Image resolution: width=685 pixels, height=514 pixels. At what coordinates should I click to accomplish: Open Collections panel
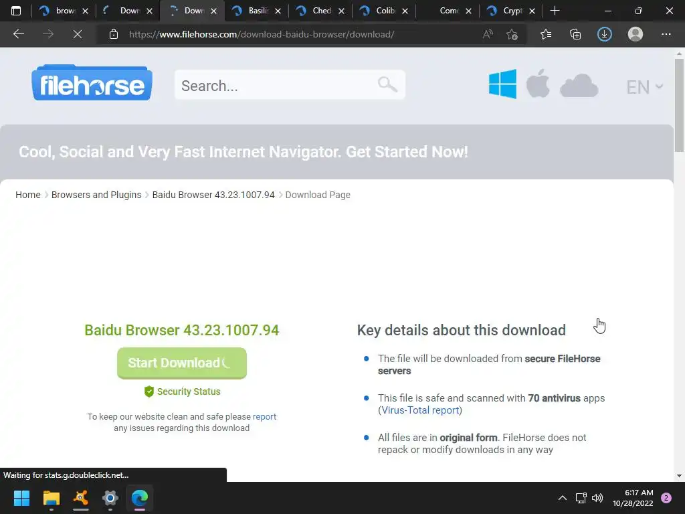575,34
